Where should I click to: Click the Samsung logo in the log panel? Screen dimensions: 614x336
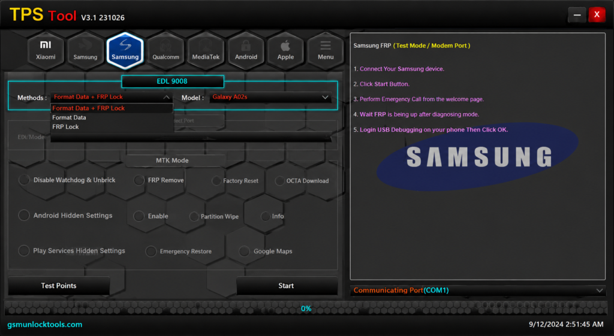click(478, 157)
